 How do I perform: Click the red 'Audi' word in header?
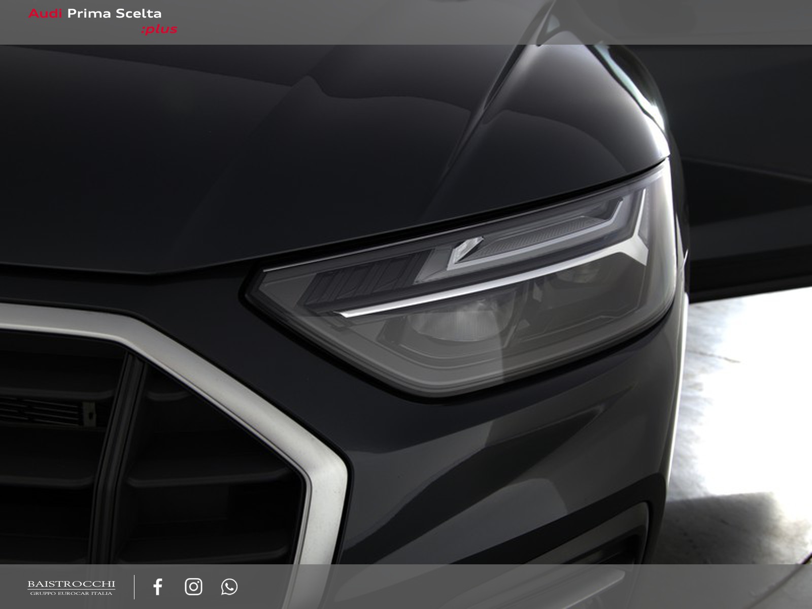coord(44,14)
